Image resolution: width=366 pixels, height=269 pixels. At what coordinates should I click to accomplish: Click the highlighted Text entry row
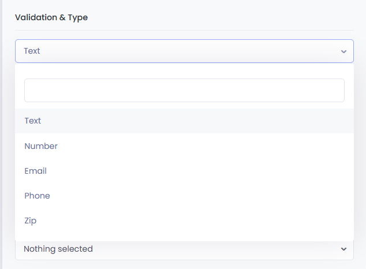[184, 121]
